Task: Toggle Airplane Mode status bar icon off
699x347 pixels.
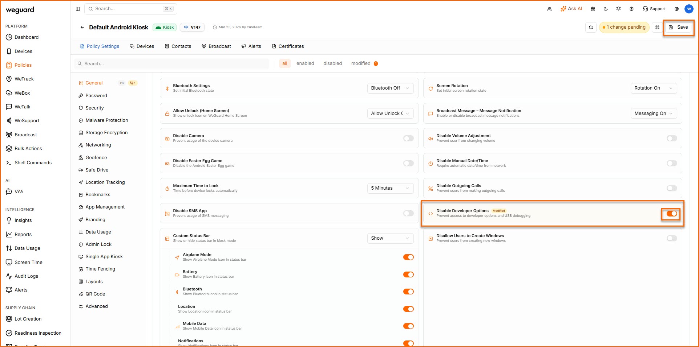Action: (x=408, y=257)
